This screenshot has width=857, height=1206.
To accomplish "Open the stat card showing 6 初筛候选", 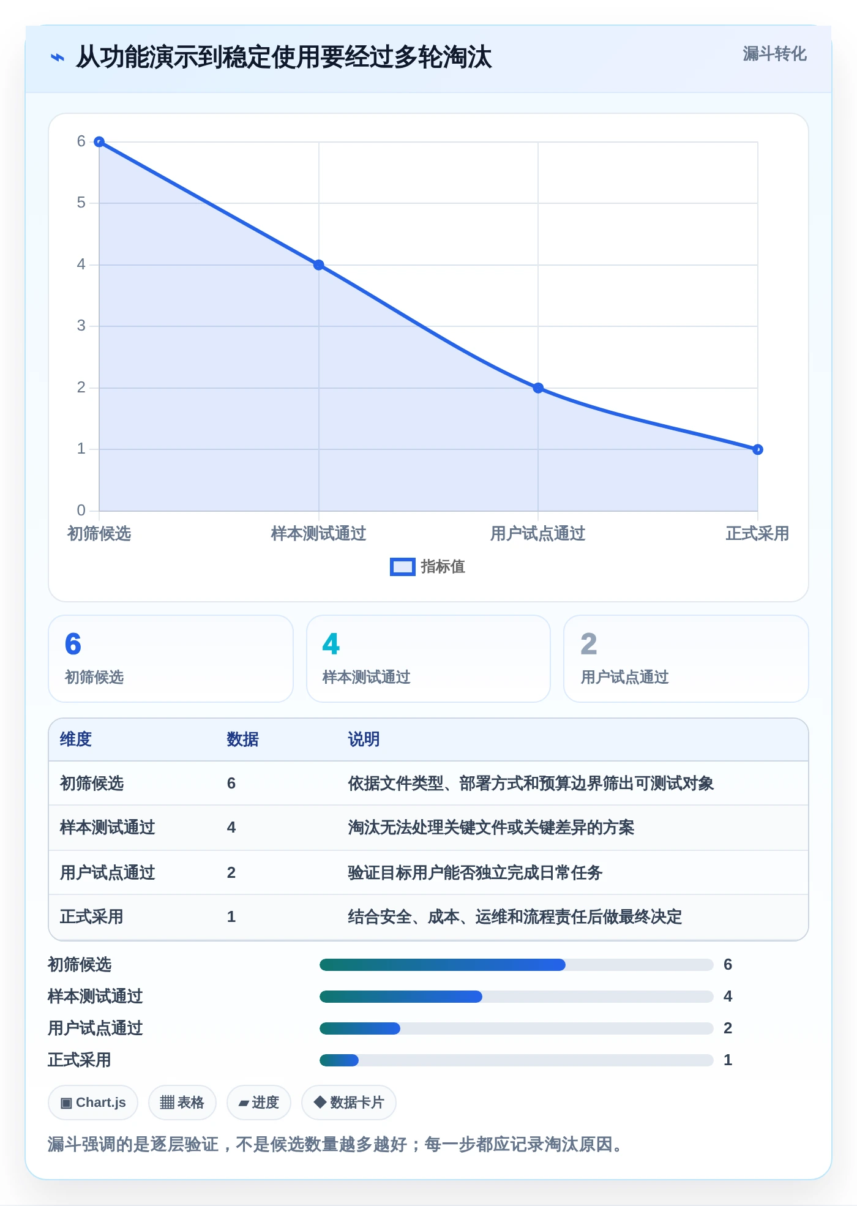I will pos(171,659).
